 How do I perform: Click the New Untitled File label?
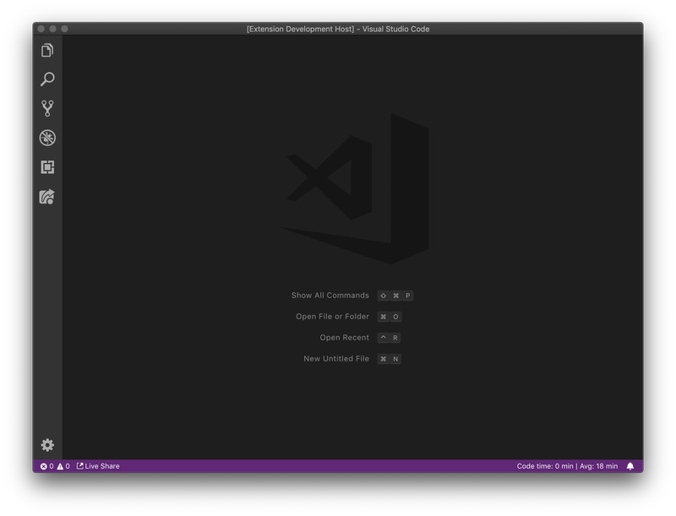[336, 359]
